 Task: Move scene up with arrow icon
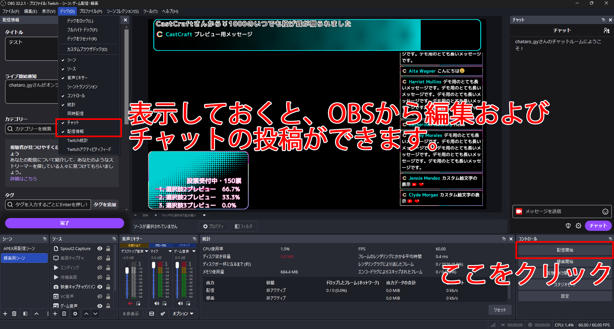(36, 314)
